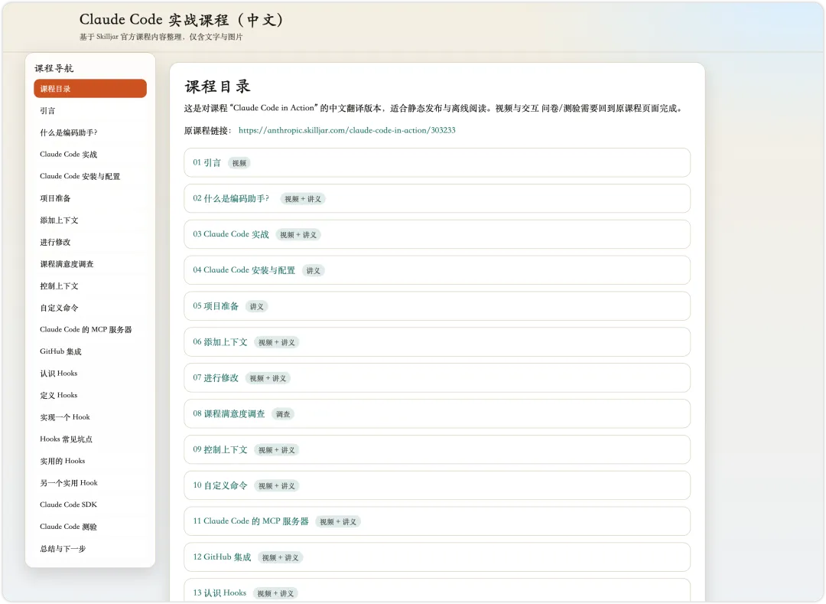Click the 调查 tag on lesson 08

(x=283, y=414)
